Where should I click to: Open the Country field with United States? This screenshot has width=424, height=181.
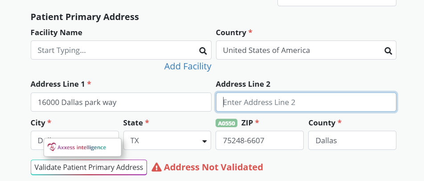click(298, 50)
